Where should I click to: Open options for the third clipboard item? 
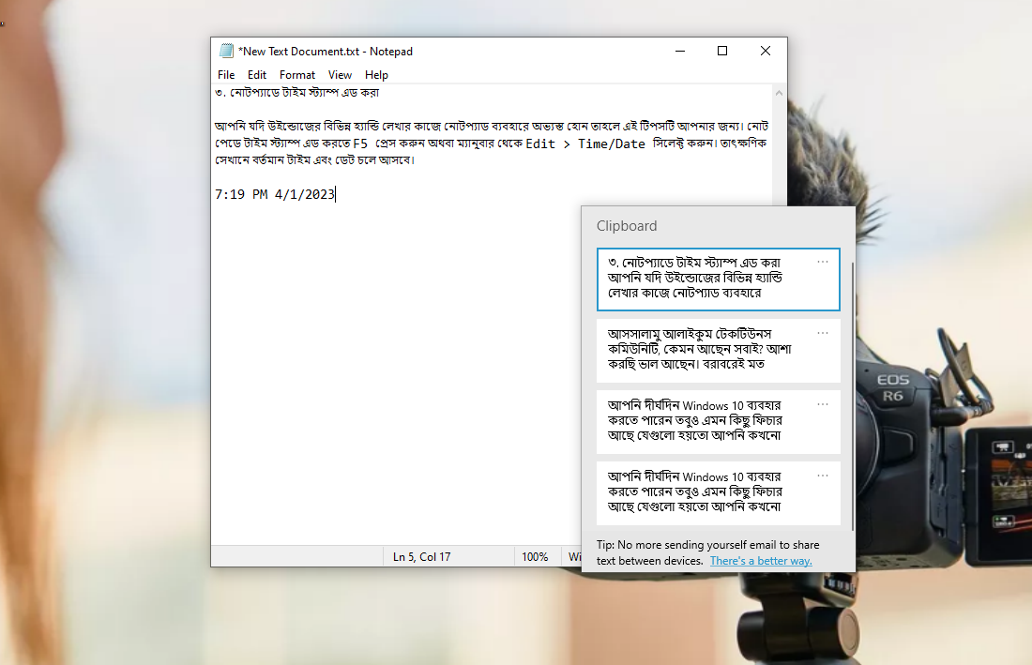(x=823, y=404)
